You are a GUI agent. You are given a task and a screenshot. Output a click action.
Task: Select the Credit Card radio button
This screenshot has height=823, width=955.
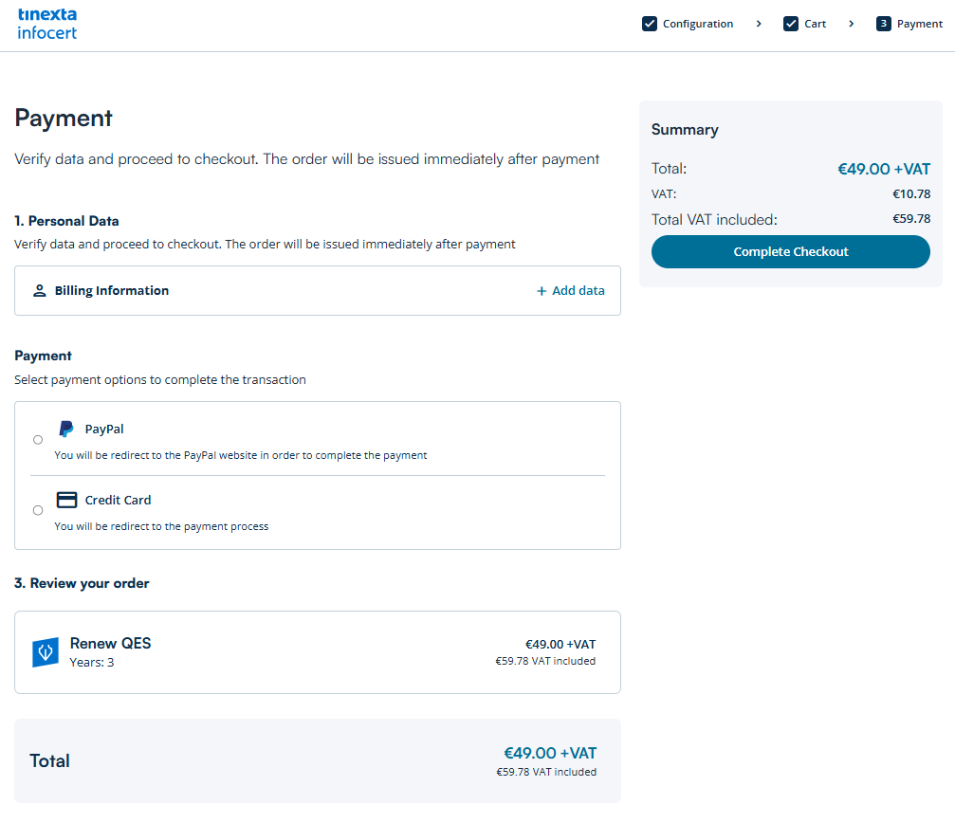point(38,510)
